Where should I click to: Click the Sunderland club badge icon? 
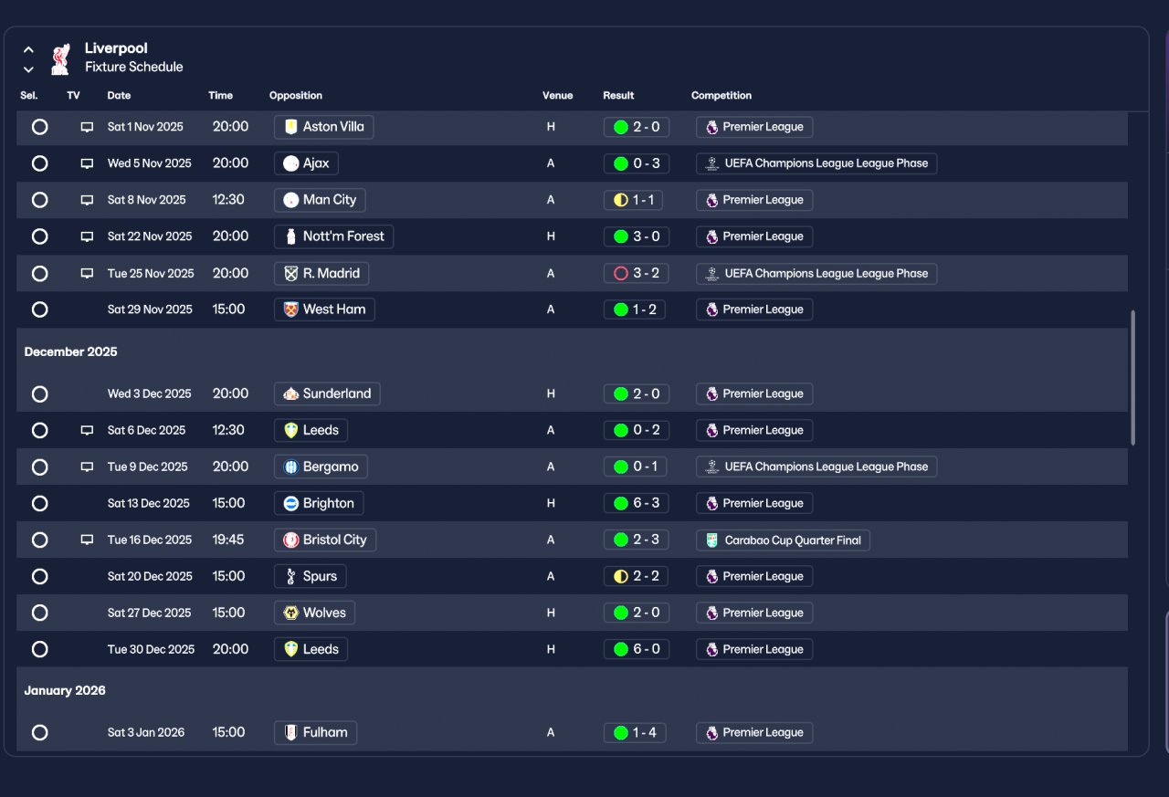point(291,393)
